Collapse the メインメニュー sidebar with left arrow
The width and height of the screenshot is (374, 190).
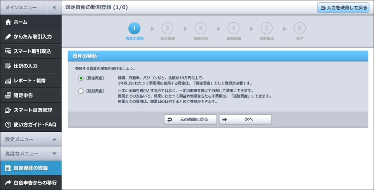(x=54, y=7)
